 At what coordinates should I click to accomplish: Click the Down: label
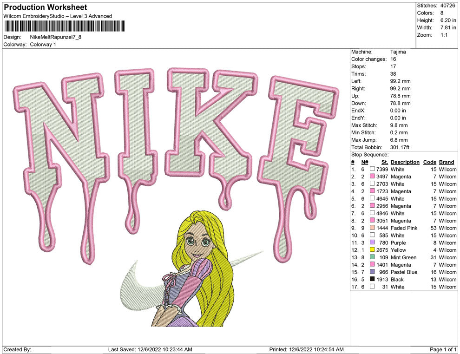tap(359, 103)
